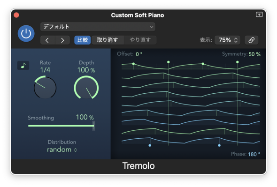Toggle the plug-in power button
277x187 pixels.
(x=26, y=34)
